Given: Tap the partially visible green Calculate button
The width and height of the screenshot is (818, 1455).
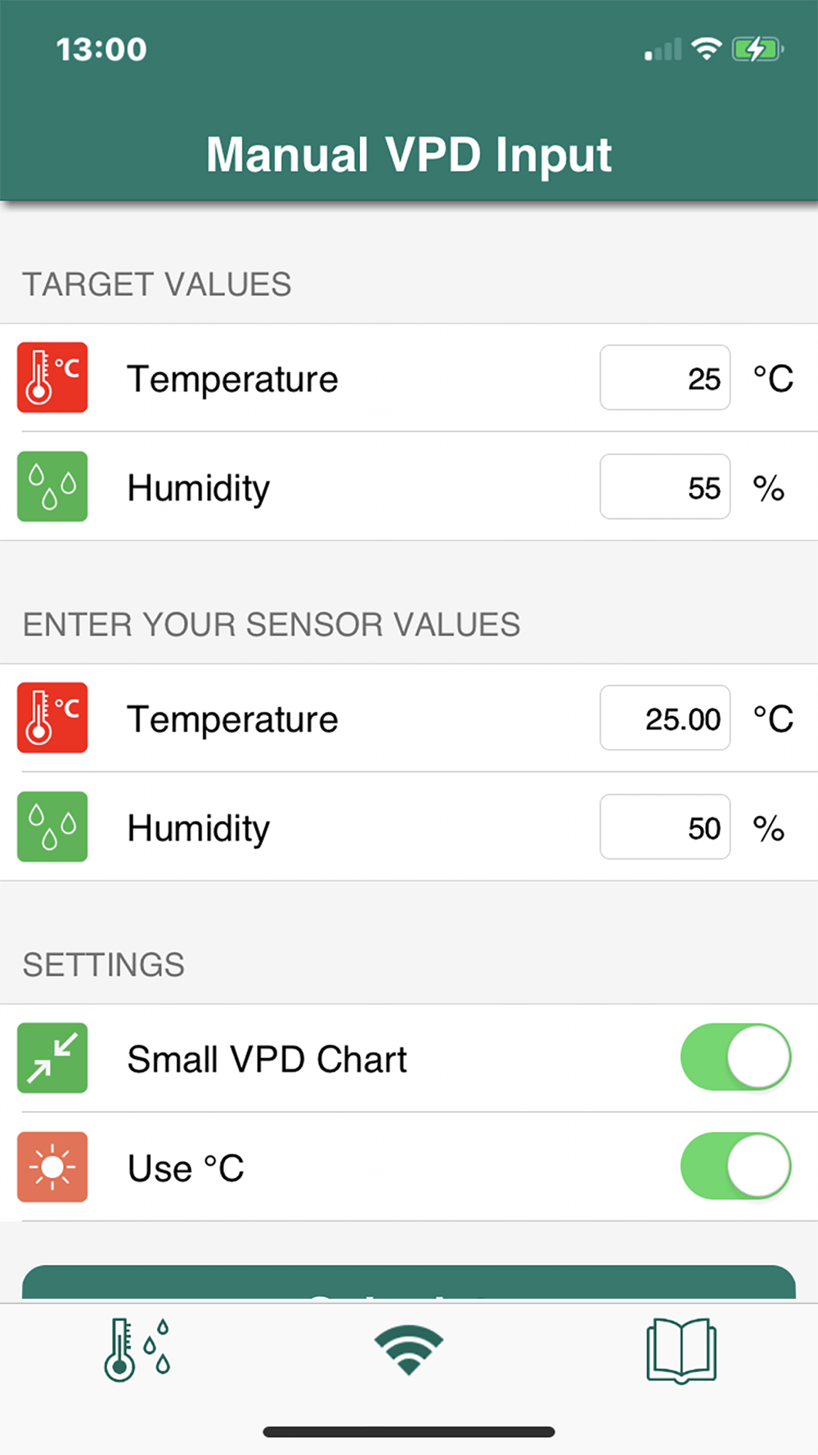Looking at the screenshot, I should coord(409,1283).
